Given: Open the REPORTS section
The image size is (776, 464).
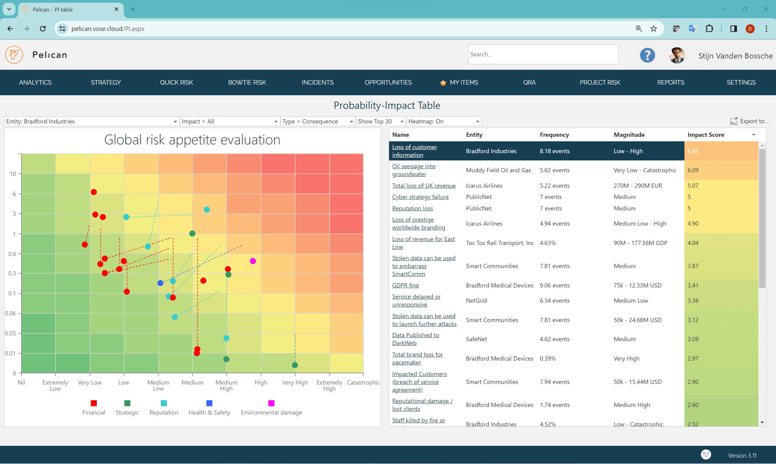Looking at the screenshot, I should click(x=670, y=82).
